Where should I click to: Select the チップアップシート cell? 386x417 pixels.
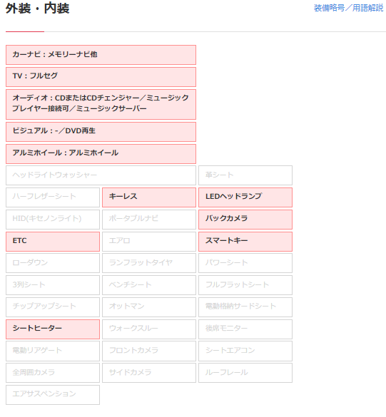click(x=53, y=307)
